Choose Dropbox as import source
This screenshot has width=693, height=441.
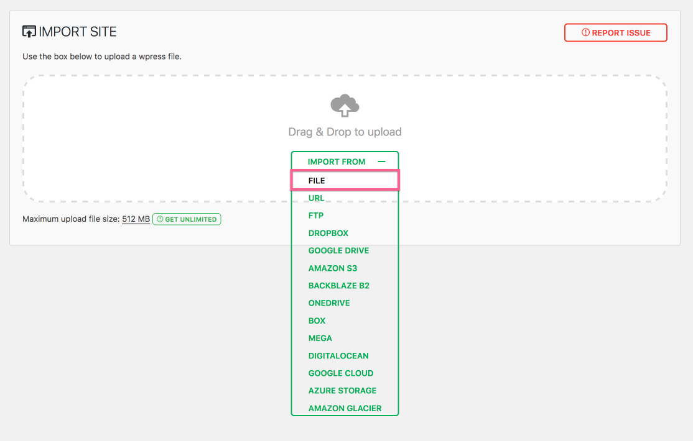pyautogui.click(x=328, y=233)
